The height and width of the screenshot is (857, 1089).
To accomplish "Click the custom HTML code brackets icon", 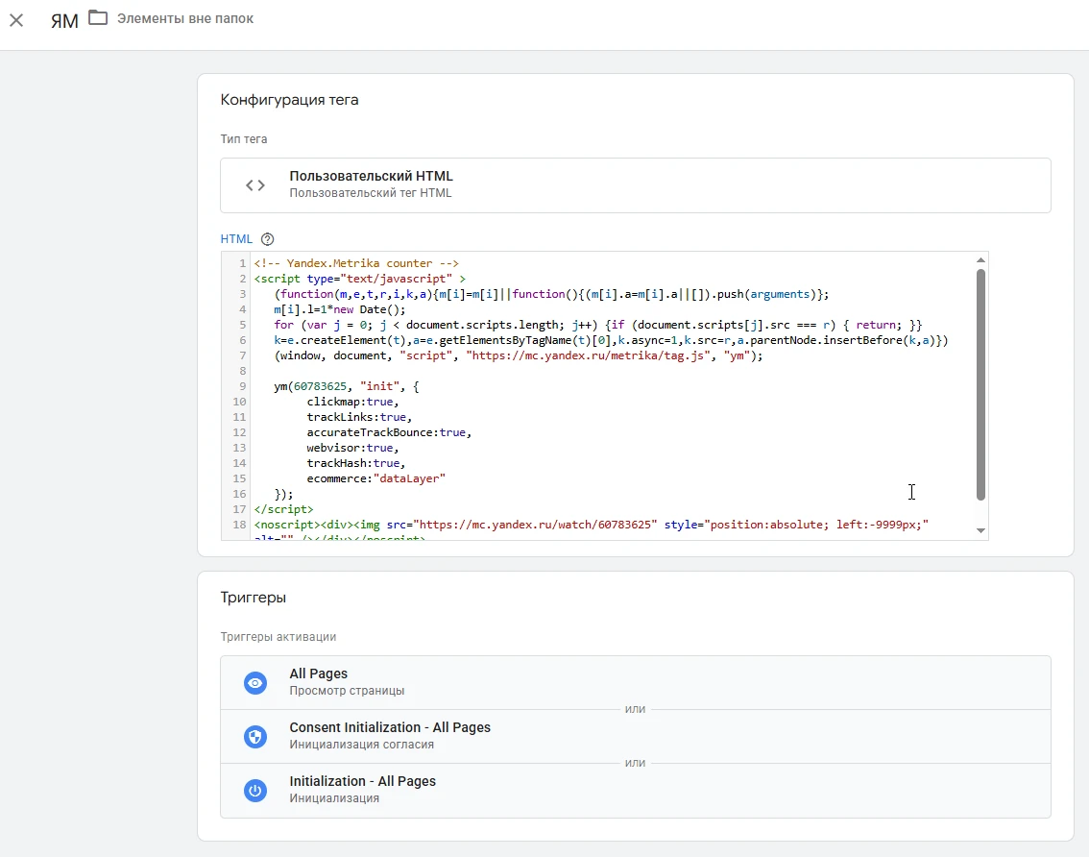I will [254, 184].
